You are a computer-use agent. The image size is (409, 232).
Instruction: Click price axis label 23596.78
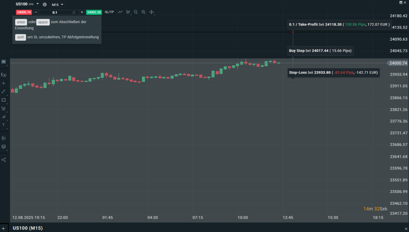pos(399,168)
